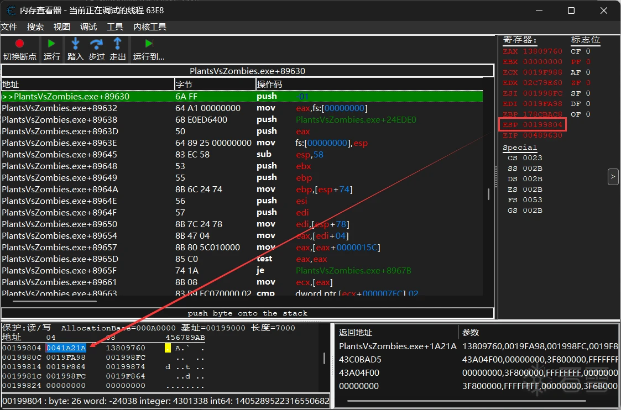Toggle the PF flag value
Screen dimensions: 621x410
pos(581,62)
